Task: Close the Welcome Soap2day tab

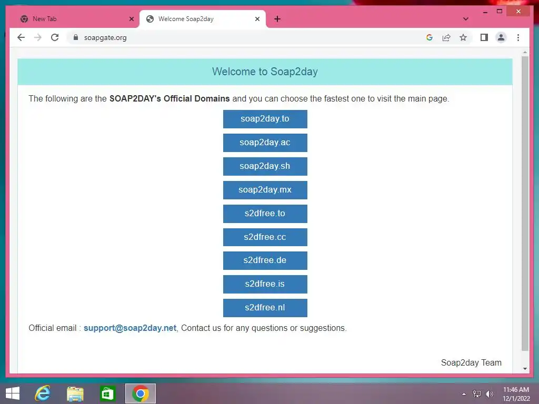Action: coord(257,19)
